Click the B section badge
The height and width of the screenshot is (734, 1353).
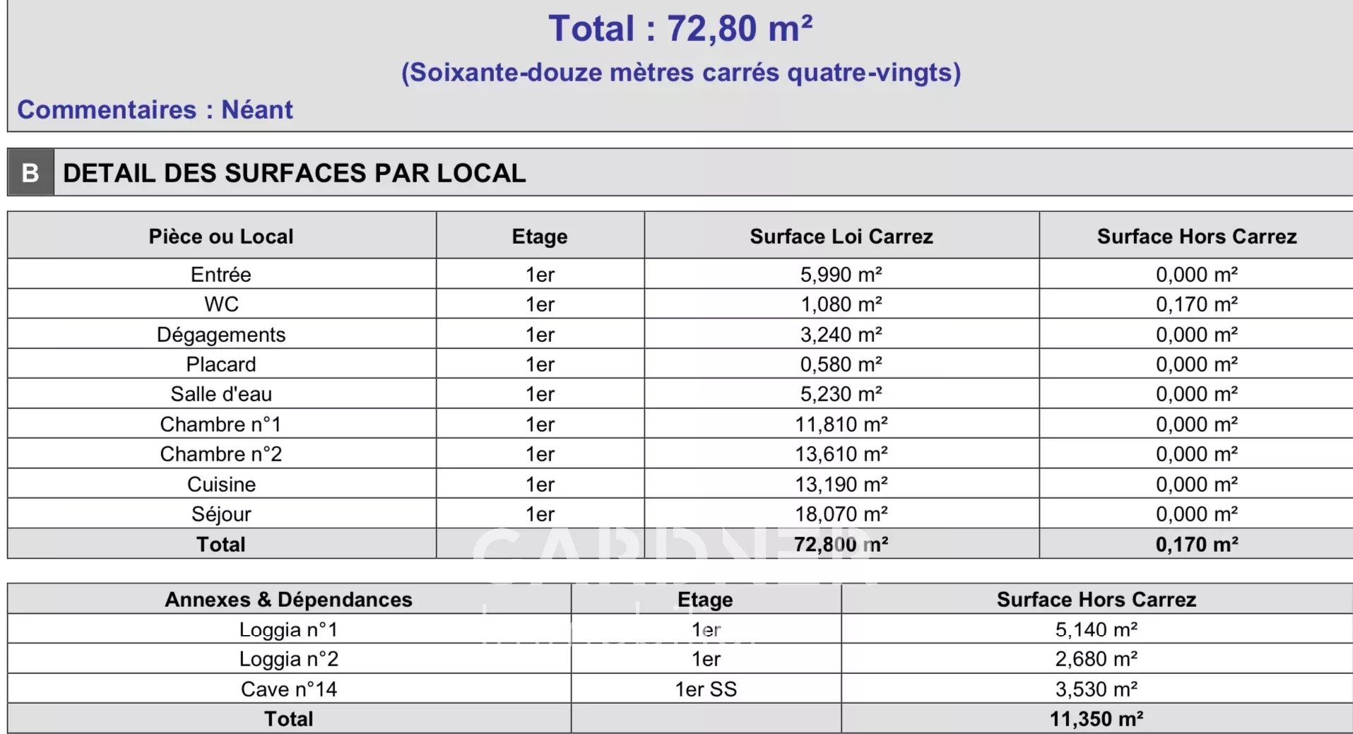pos(30,172)
